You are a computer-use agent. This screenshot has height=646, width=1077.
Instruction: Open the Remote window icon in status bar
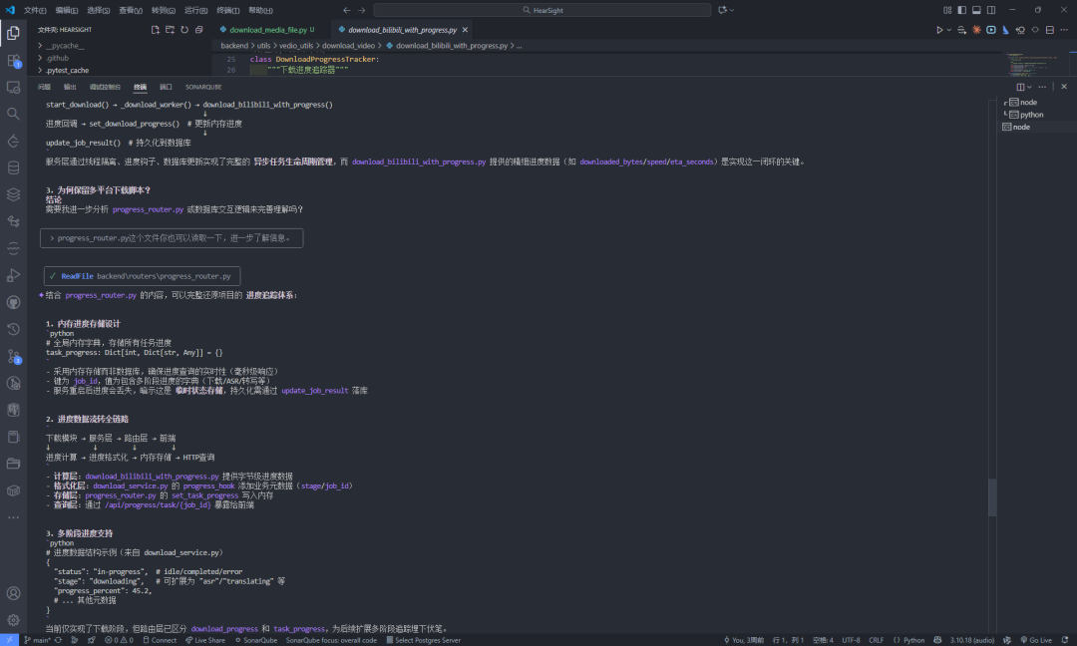10,640
